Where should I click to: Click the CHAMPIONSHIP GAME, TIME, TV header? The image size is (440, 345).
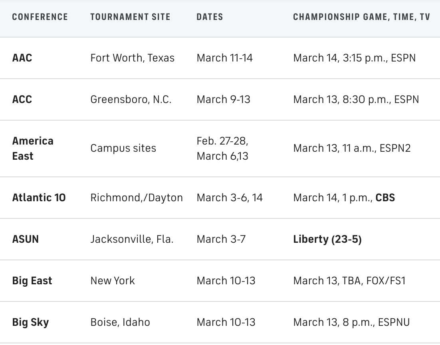click(361, 17)
